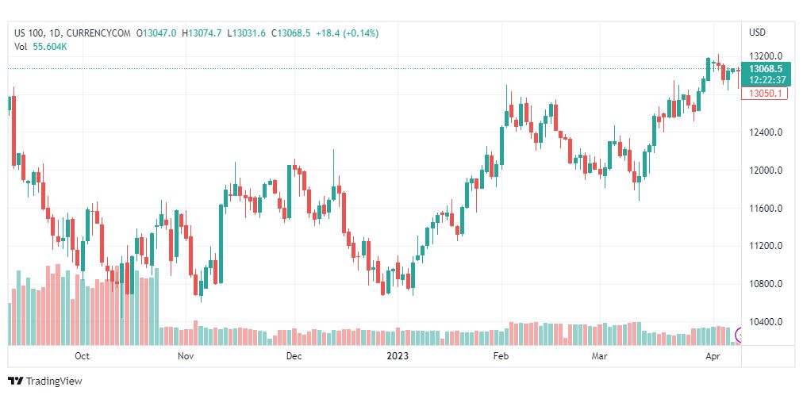Image resolution: width=803 pixels, height=395 pixels.
Task: Click the Dec label on time axis
Action: 294,355
